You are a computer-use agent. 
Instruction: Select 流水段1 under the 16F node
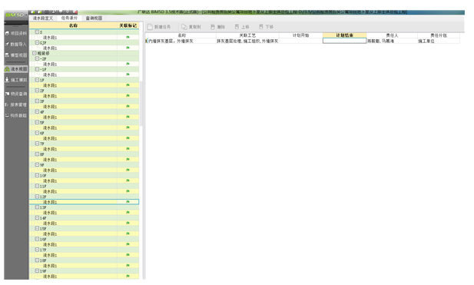(50, 244)
